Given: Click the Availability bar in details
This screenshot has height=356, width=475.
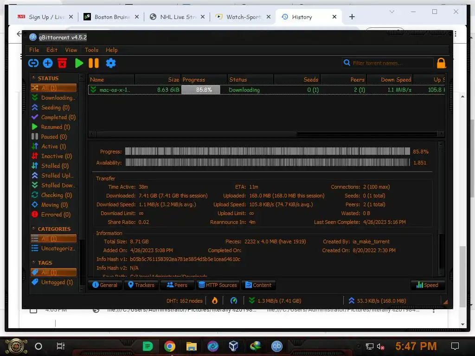Looking at the screenshot, I should pyautogui.click(x=268, y=163).
